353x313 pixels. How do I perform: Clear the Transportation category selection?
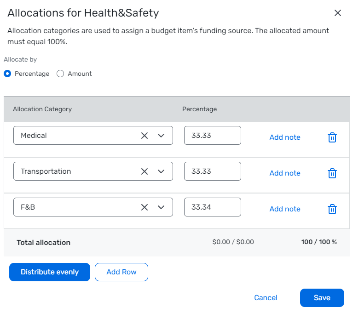[145, 171]
